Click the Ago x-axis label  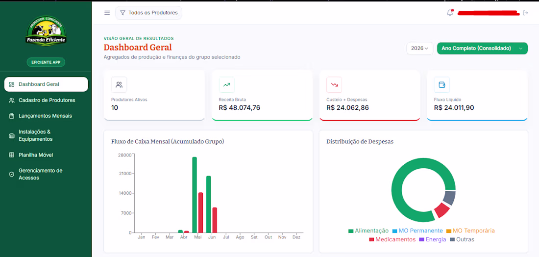240,237
